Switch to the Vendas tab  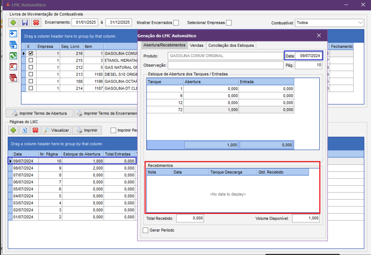point(196,45)
